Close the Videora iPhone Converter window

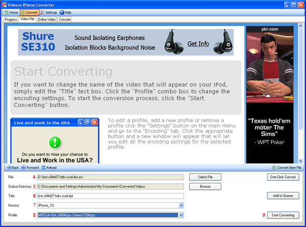(x=301, y=5)
